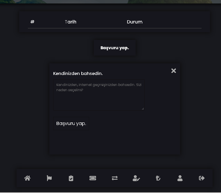221x193 pixels.
Task: Submit the form with Başvuru yap. button
Action: [x=71, y=124]
